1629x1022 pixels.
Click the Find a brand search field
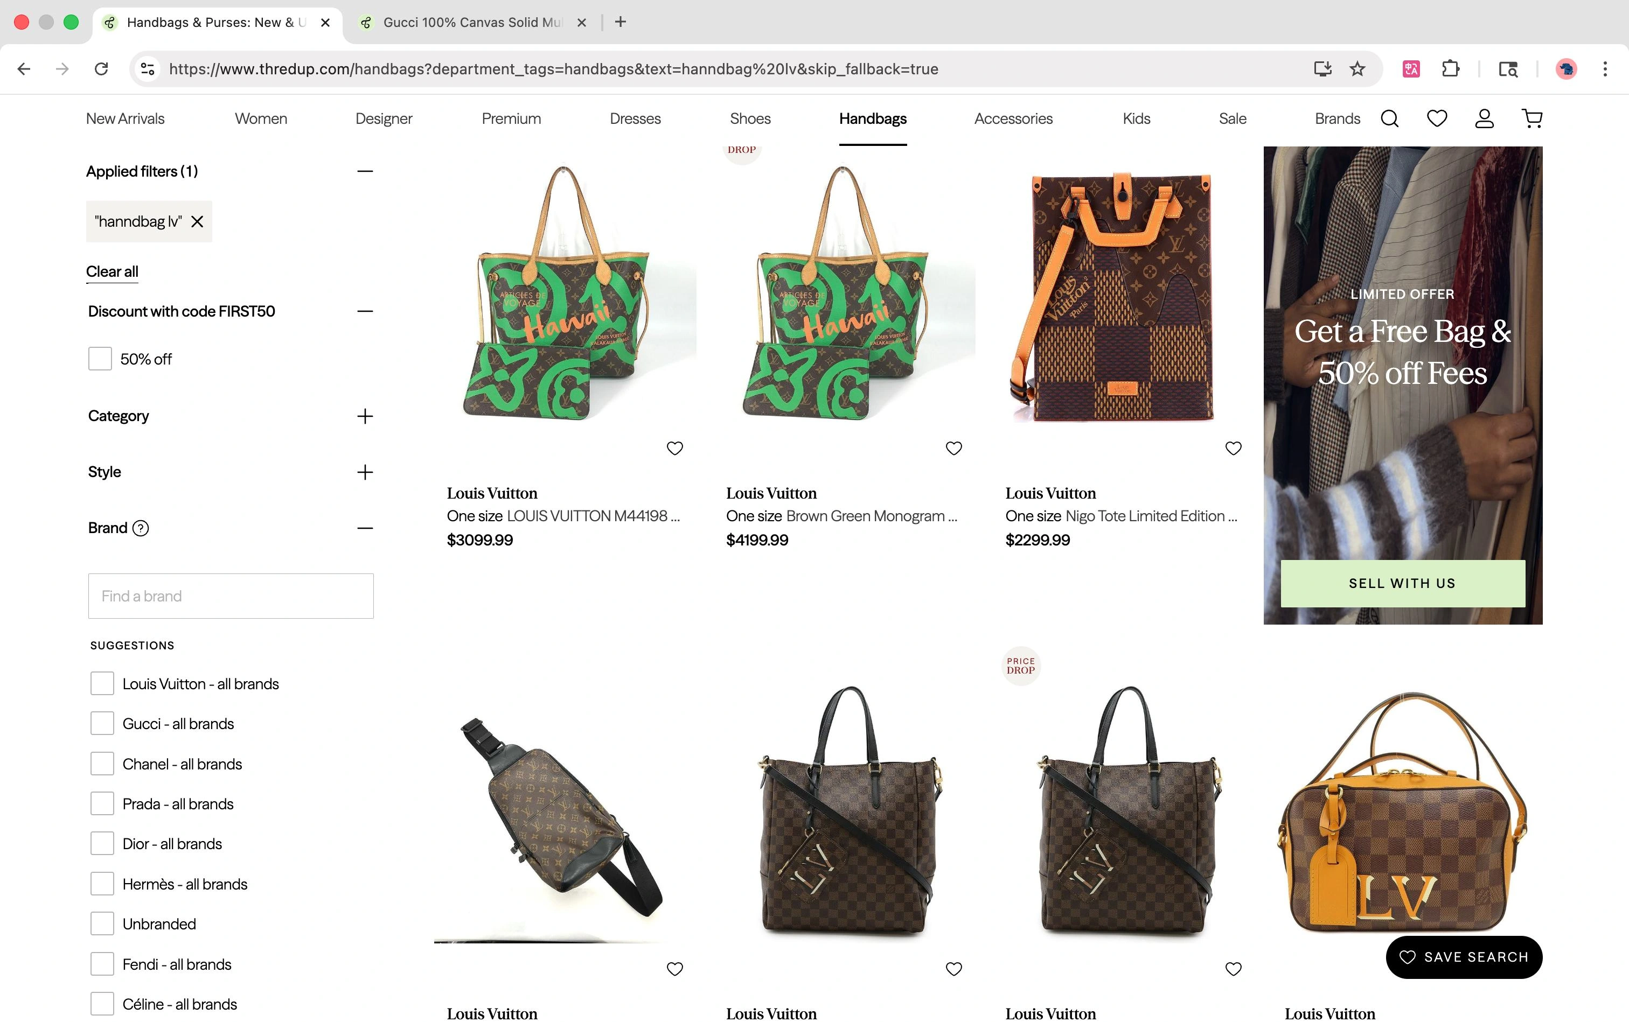coord(231,596)
